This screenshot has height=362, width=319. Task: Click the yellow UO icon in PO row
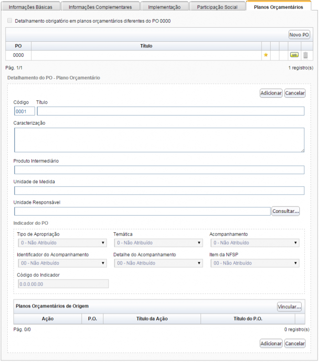pyautogui.click(x=294, y=55)
